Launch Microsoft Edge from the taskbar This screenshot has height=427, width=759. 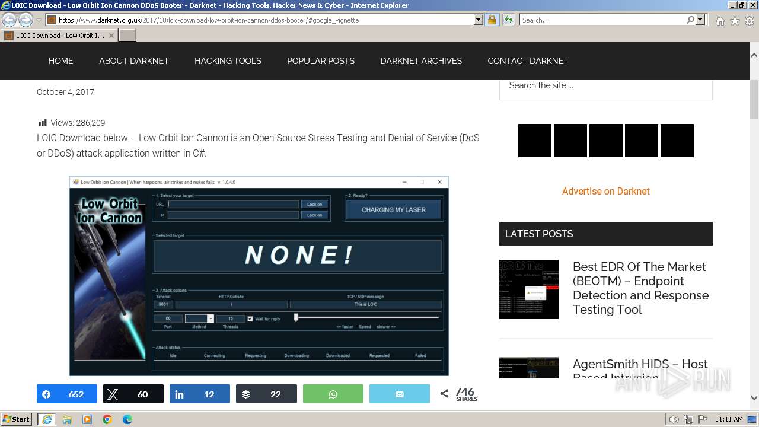tap(127, 419)
